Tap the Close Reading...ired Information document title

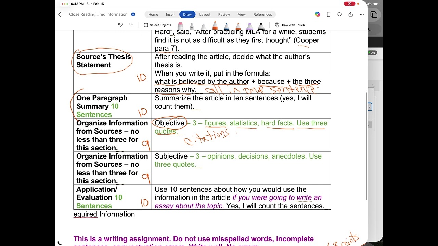pyautogui.click(x=98, y=14)
